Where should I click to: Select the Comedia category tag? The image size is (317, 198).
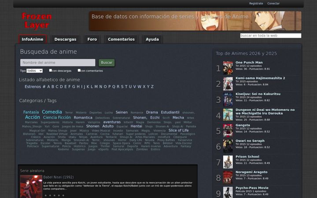click(52, 112)
